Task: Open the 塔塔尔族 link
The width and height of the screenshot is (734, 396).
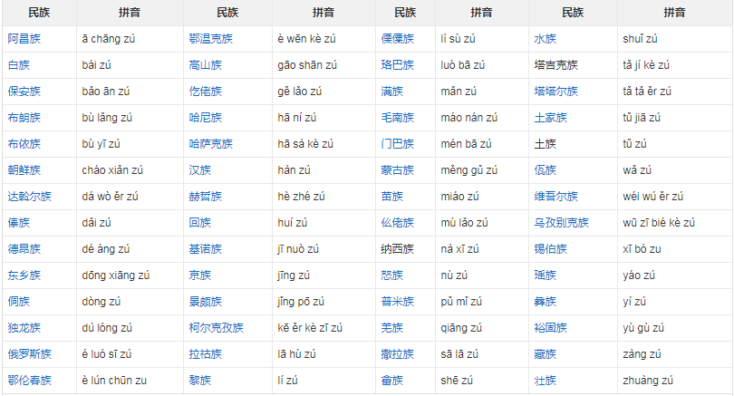Action: pos(556,92)
